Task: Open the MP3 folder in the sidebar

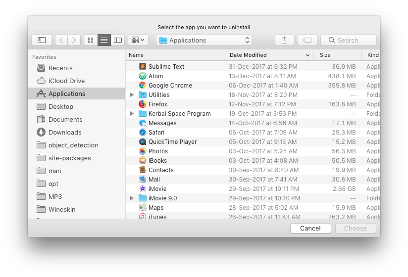Action: click(76, 196)
